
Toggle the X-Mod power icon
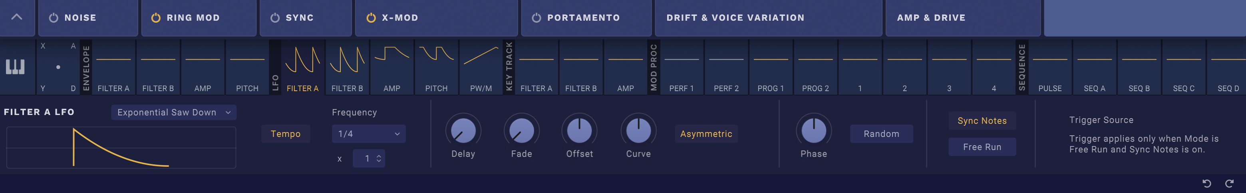point(371,18)
